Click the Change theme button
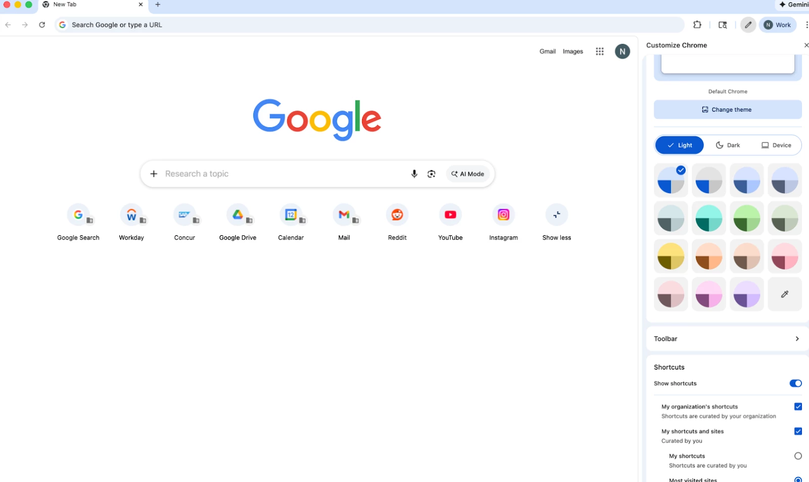Viewport: 809px width, 482px height. [728, 110]
